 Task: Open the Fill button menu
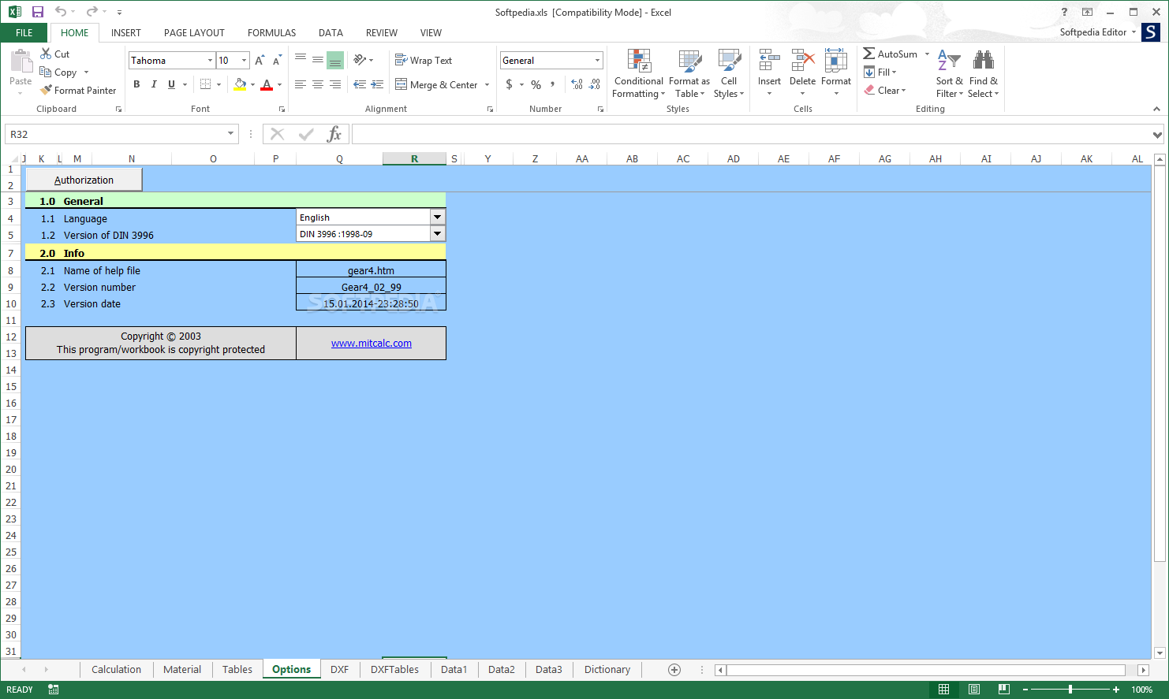[x=880, y=72]
